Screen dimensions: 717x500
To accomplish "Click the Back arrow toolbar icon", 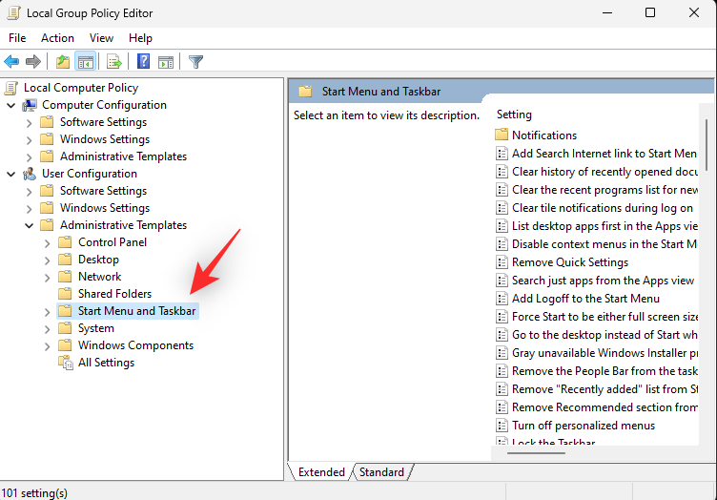I will point(11,61).
